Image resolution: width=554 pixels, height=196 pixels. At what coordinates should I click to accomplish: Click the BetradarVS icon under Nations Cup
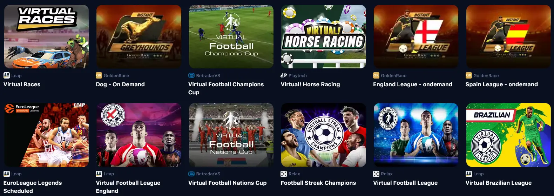(x=191, y=174)
